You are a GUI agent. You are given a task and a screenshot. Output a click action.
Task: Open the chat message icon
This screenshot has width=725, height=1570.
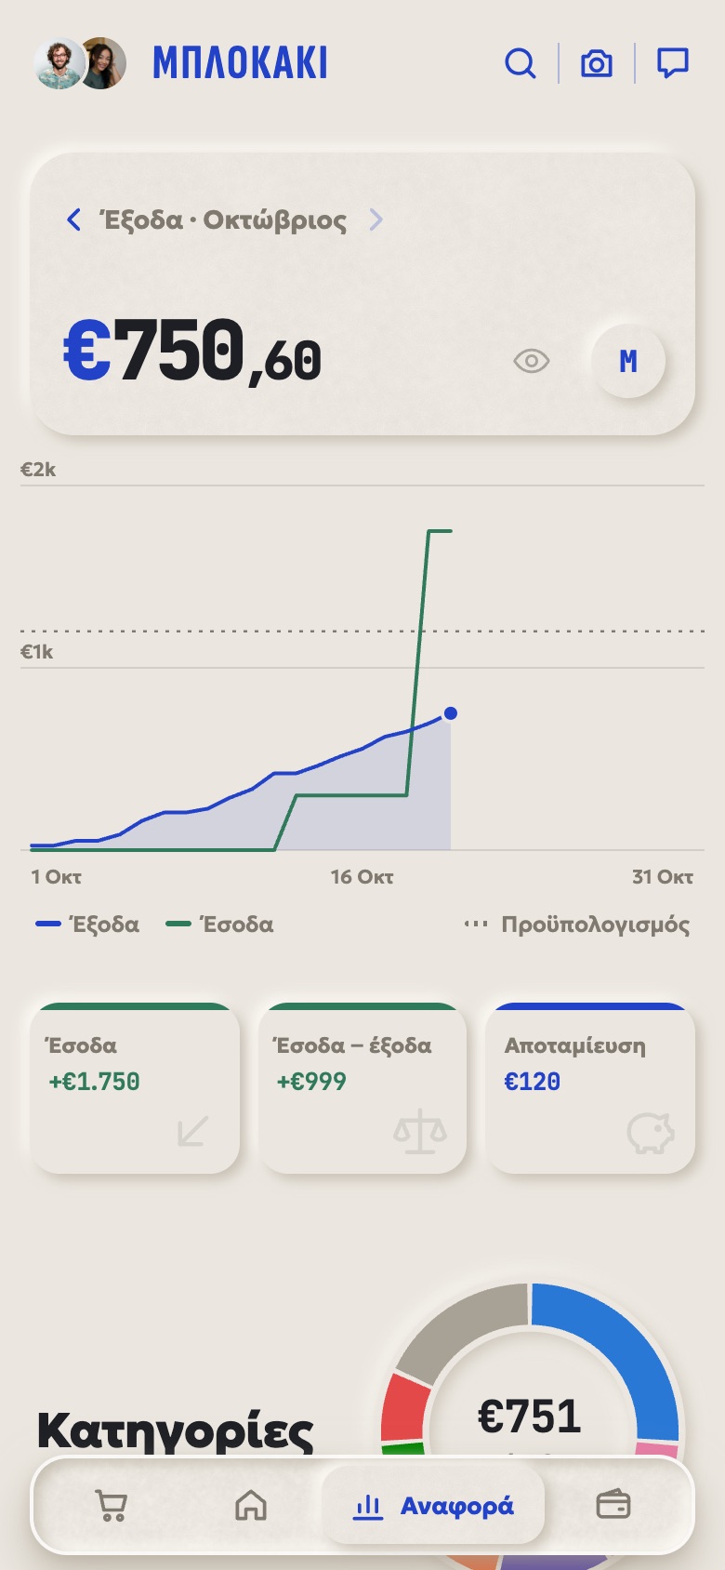(673, 63)
